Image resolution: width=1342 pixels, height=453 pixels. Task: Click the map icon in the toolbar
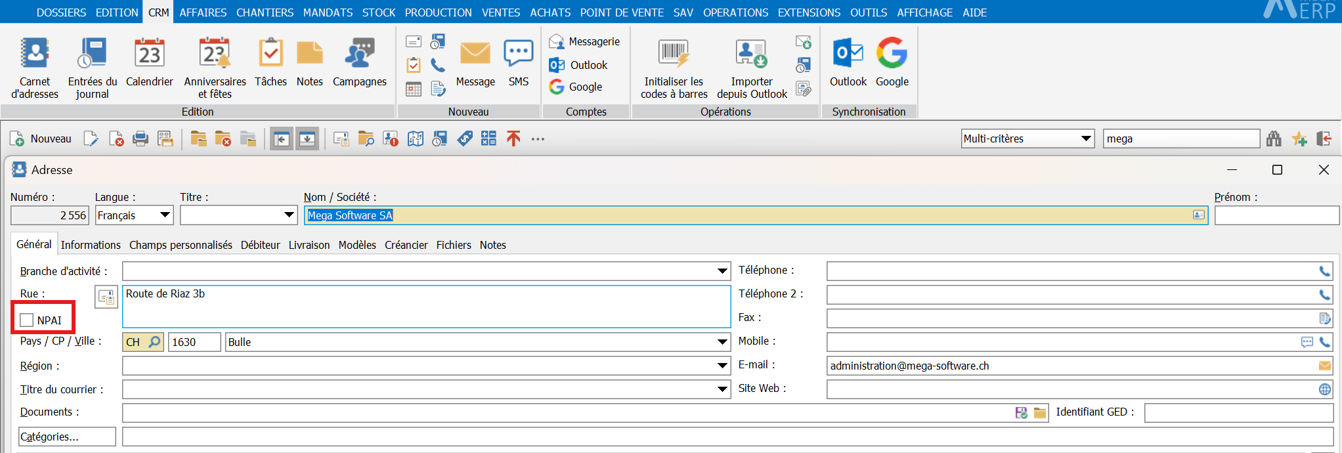coord(416,139)
